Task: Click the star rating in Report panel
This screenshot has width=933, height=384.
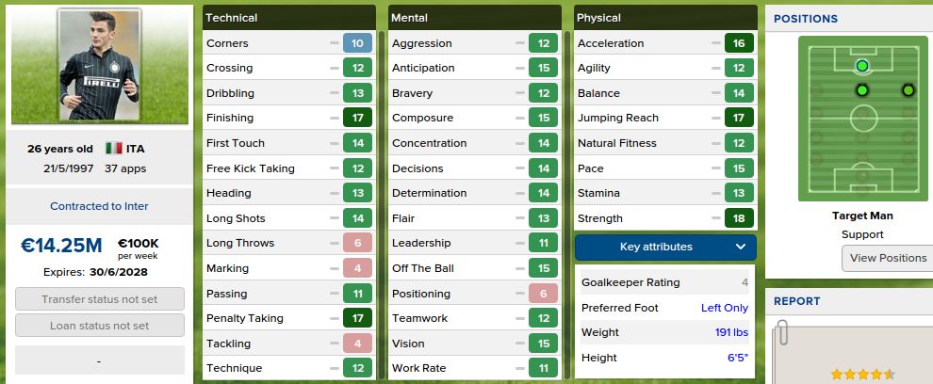Action: [862, 375]
